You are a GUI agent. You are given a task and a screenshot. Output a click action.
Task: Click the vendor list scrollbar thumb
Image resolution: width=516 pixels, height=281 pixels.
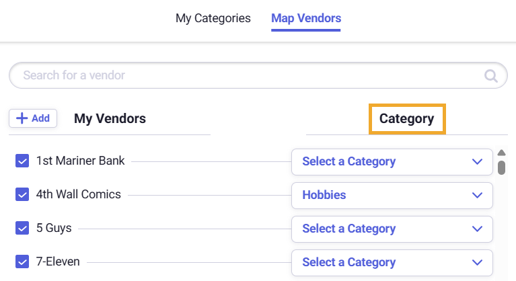pos(501,167)
